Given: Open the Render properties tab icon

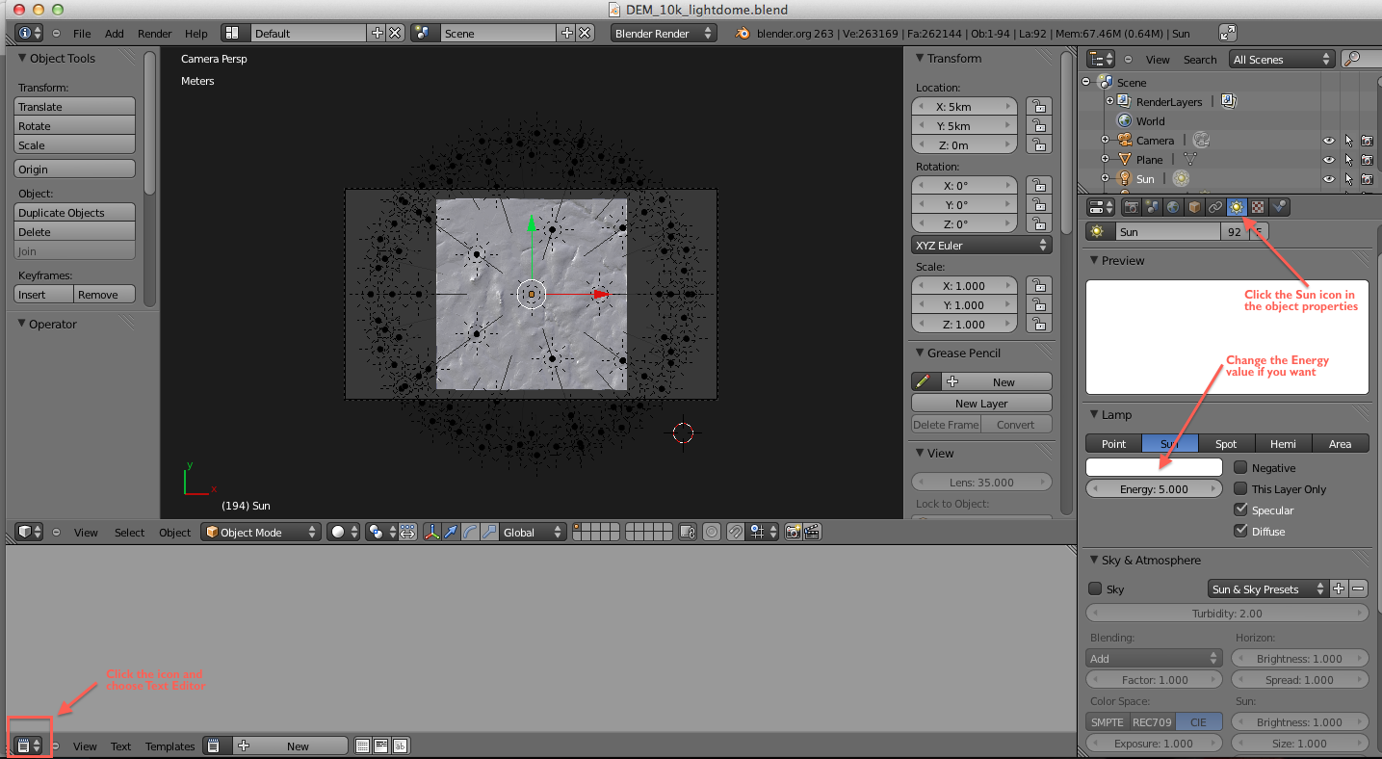Looking at the screenshot, I should (1132, 207).
